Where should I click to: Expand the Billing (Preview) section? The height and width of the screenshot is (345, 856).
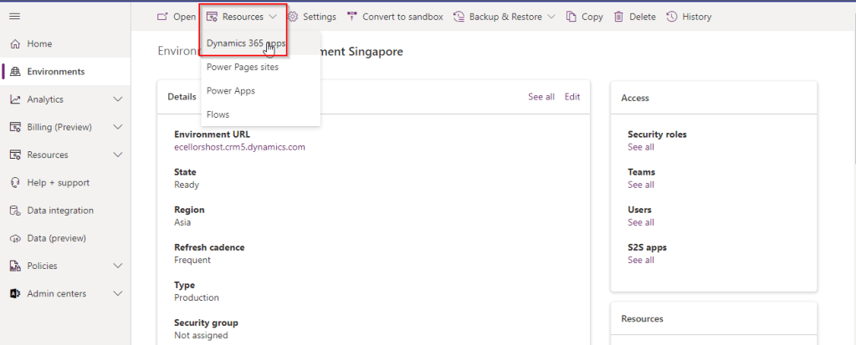[118, 127]
